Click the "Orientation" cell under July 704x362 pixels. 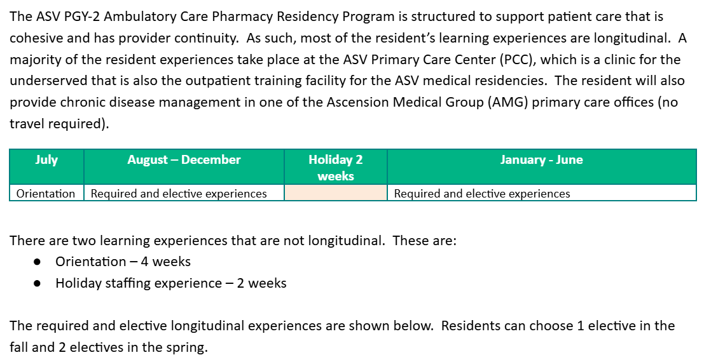point(46,194)
